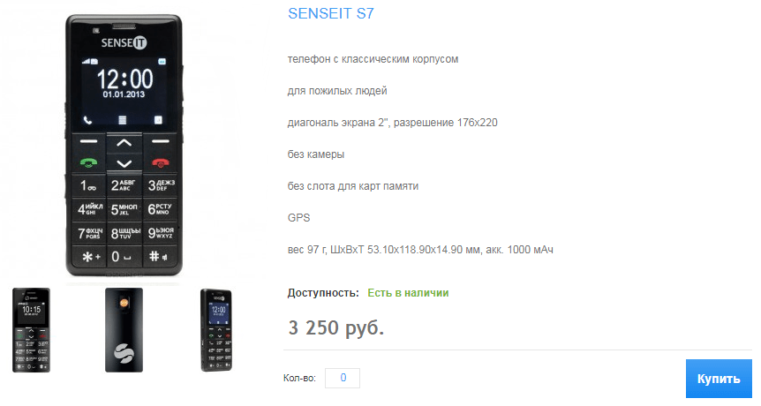Select the back-view phone thumbnail
Viewport: 761px width, 406px height.
(x=124, y=330)
